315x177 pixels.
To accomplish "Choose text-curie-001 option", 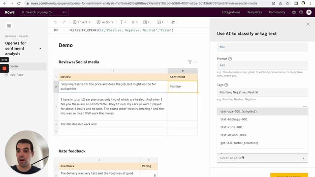I will tap(262, 127).
